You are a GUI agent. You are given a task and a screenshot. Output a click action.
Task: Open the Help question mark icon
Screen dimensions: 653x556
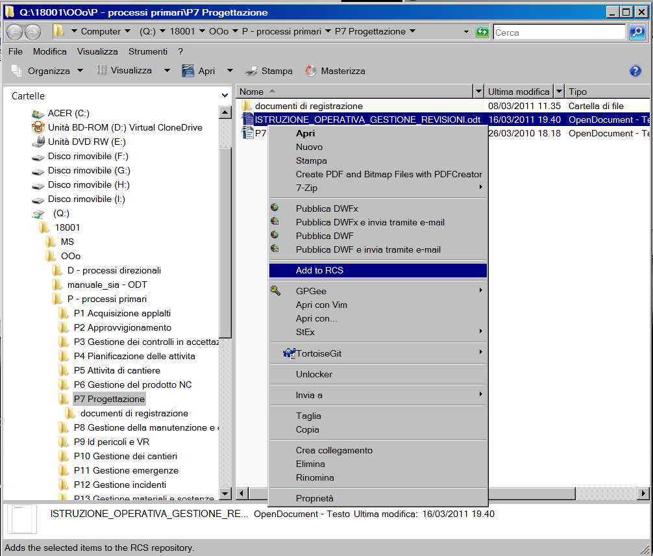[635, 71]
